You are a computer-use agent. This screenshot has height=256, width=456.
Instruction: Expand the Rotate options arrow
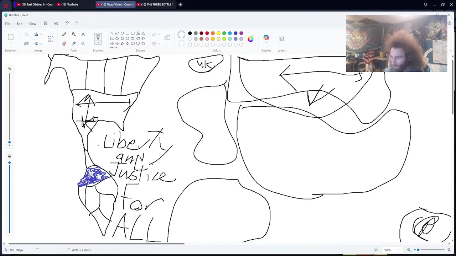41,34
